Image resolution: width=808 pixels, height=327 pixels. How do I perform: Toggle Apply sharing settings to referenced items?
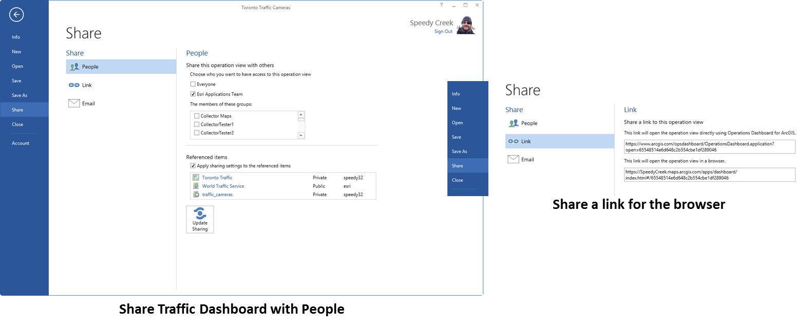(x=193, y=166)
